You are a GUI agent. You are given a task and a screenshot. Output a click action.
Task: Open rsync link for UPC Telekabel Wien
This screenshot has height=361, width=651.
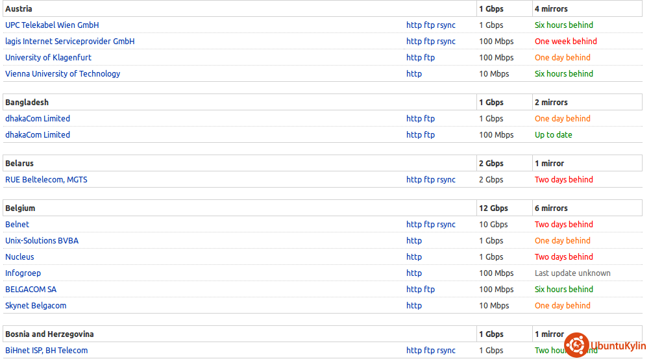pyautogui.click(x=446, y=25)
